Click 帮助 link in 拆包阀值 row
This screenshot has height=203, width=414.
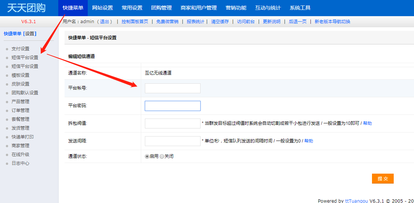coord(367,123)
